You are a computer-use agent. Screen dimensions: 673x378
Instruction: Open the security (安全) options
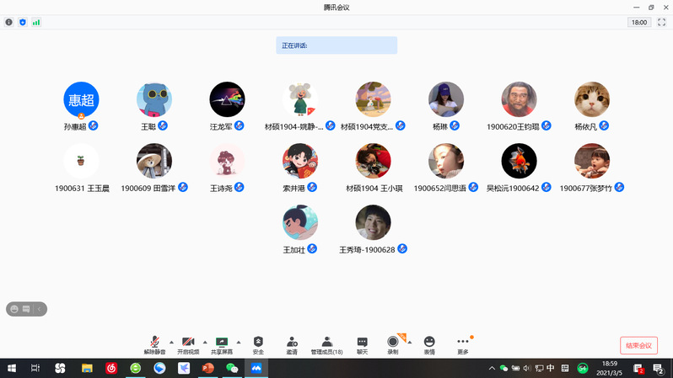(x=258, y=344)
